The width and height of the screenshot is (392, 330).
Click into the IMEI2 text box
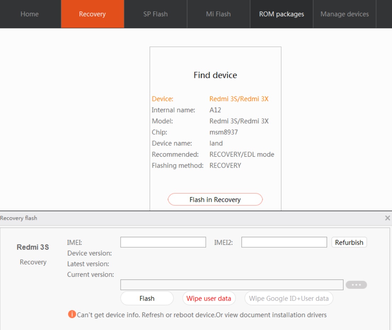pyautogui.click(x=284, y=242)
